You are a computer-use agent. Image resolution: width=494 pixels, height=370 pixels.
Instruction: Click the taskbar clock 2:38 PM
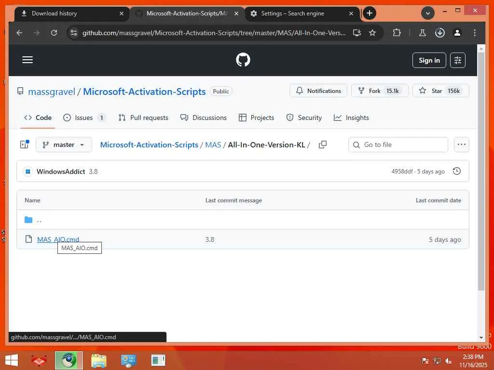click(x=473, y=357)
